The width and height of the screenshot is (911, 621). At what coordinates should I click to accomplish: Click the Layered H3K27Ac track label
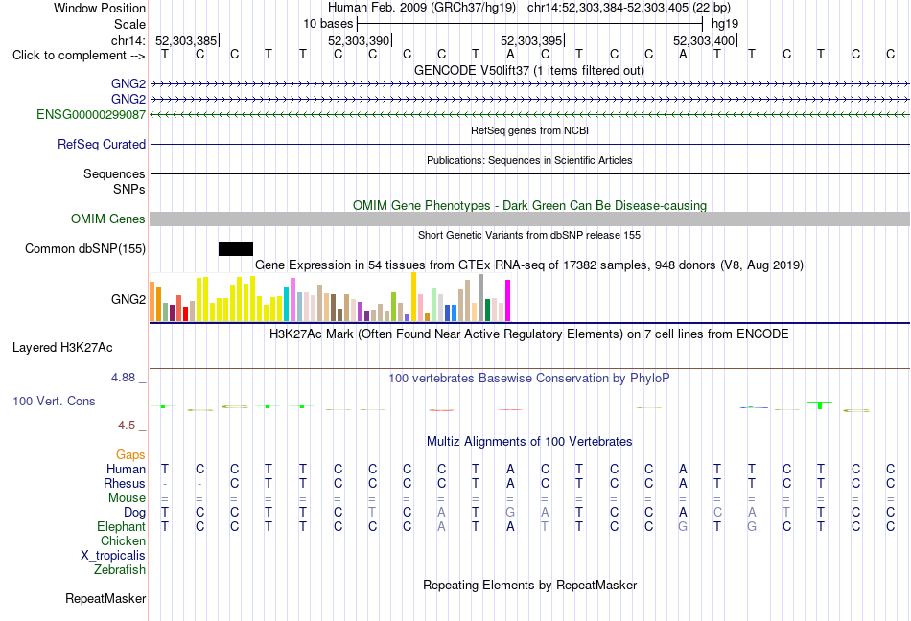[62, 347]
